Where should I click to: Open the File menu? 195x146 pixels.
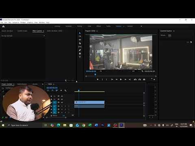[x=2, y=22]
